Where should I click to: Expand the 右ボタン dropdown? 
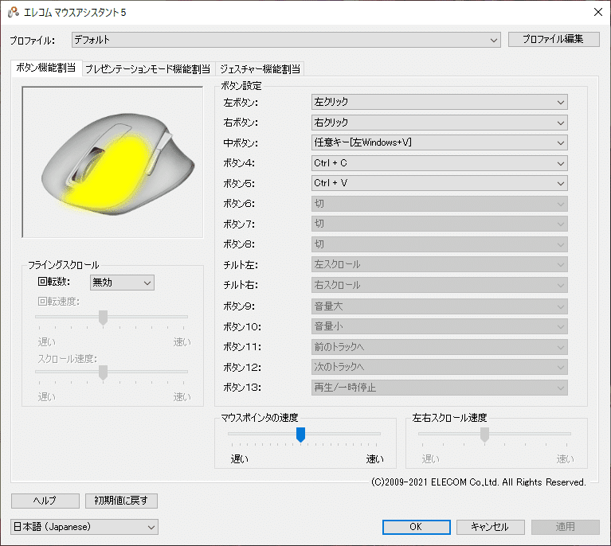[439, 123]
